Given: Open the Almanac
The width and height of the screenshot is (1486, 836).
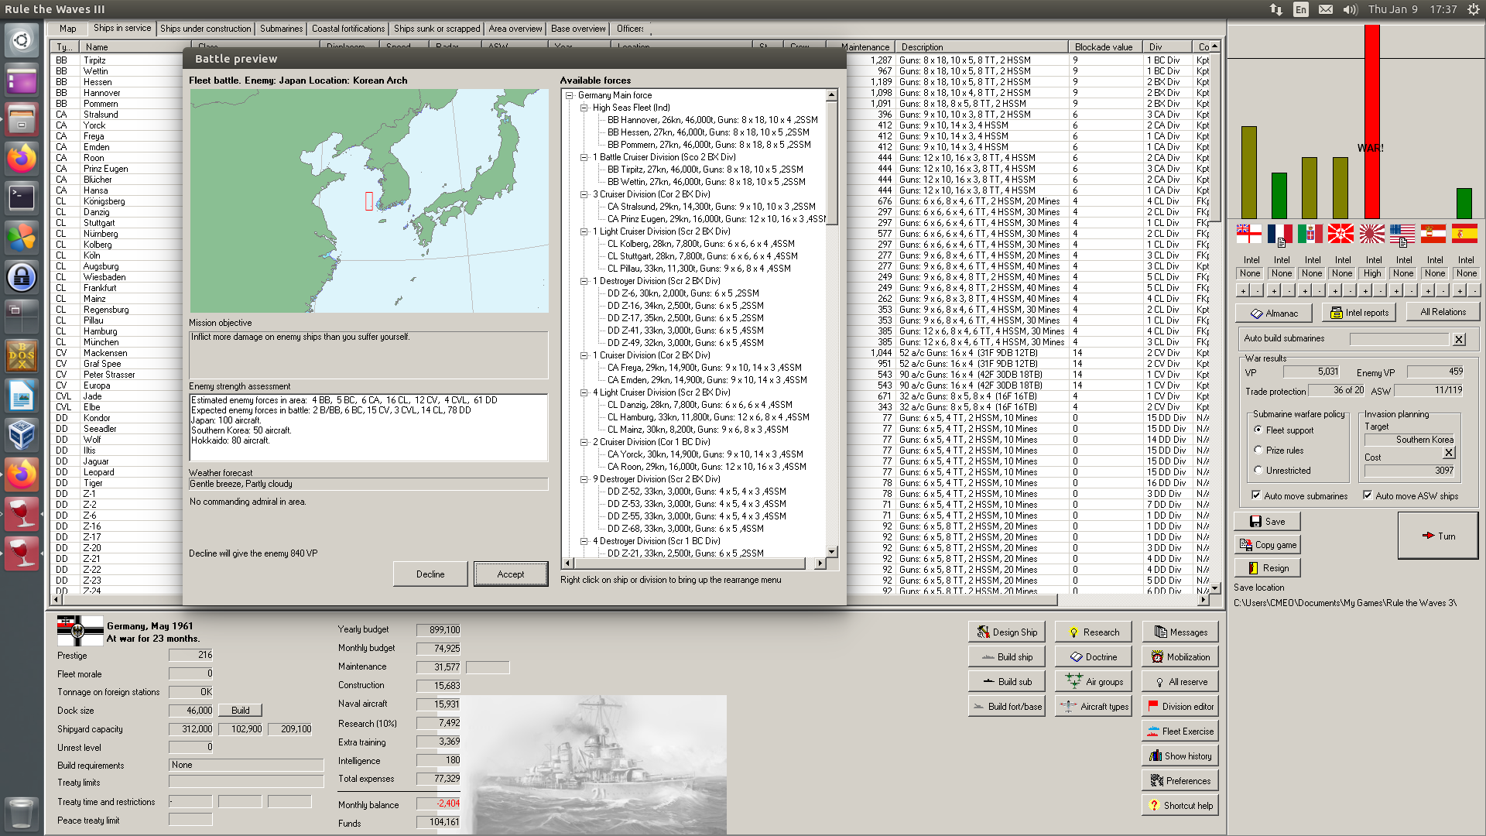Looking at the screenshot, I should pyautogui.click(x=1273, y=313).
